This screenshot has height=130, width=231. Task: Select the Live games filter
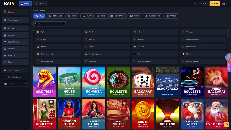(101, 16)
